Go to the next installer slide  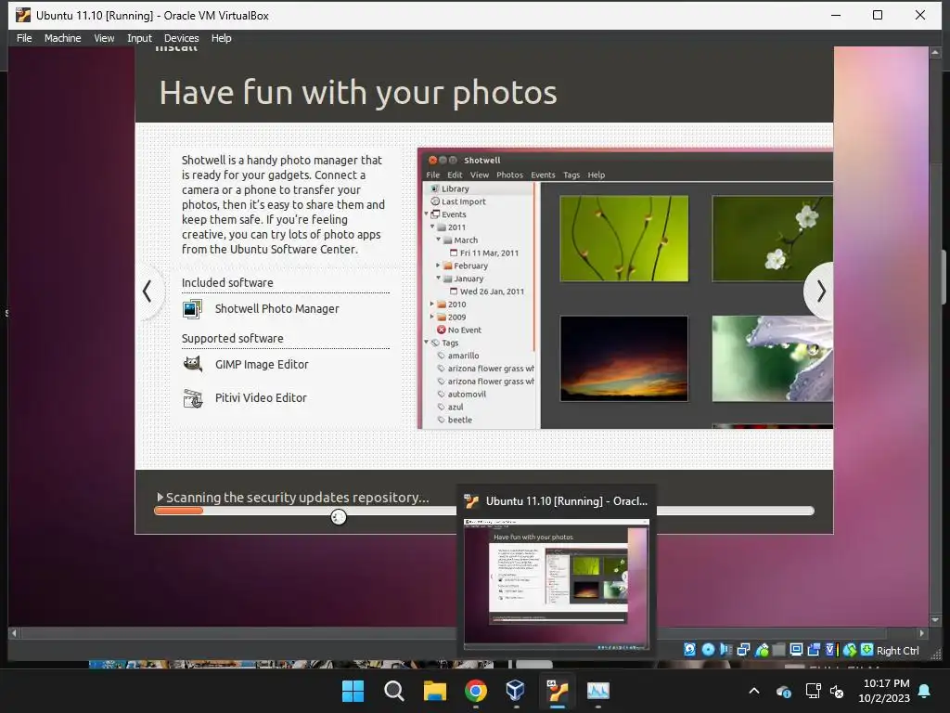[x=820, y=292]
